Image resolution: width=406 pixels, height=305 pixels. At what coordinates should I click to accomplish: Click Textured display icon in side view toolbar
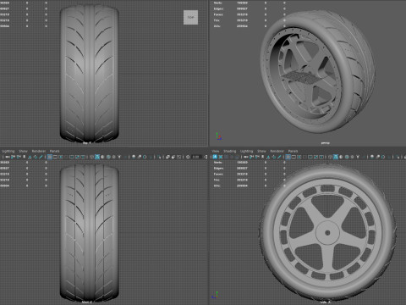352,157
